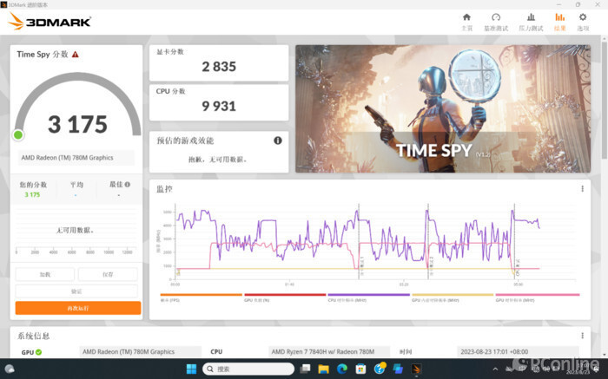This screenshot has height=379, width=608.
Task: Click the CPU score value 9 931
Action: (x=219, y=106)
